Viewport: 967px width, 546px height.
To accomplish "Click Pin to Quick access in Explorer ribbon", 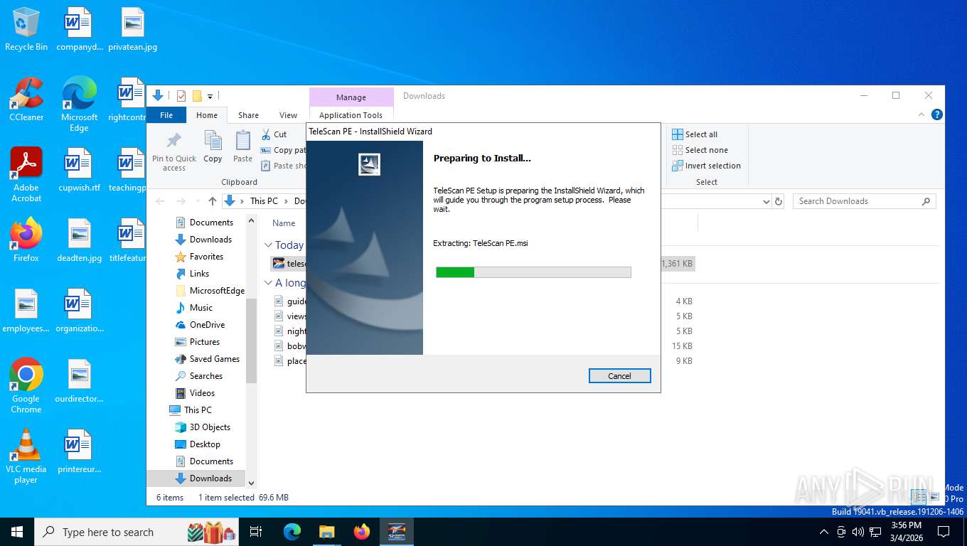I will 174,151.
